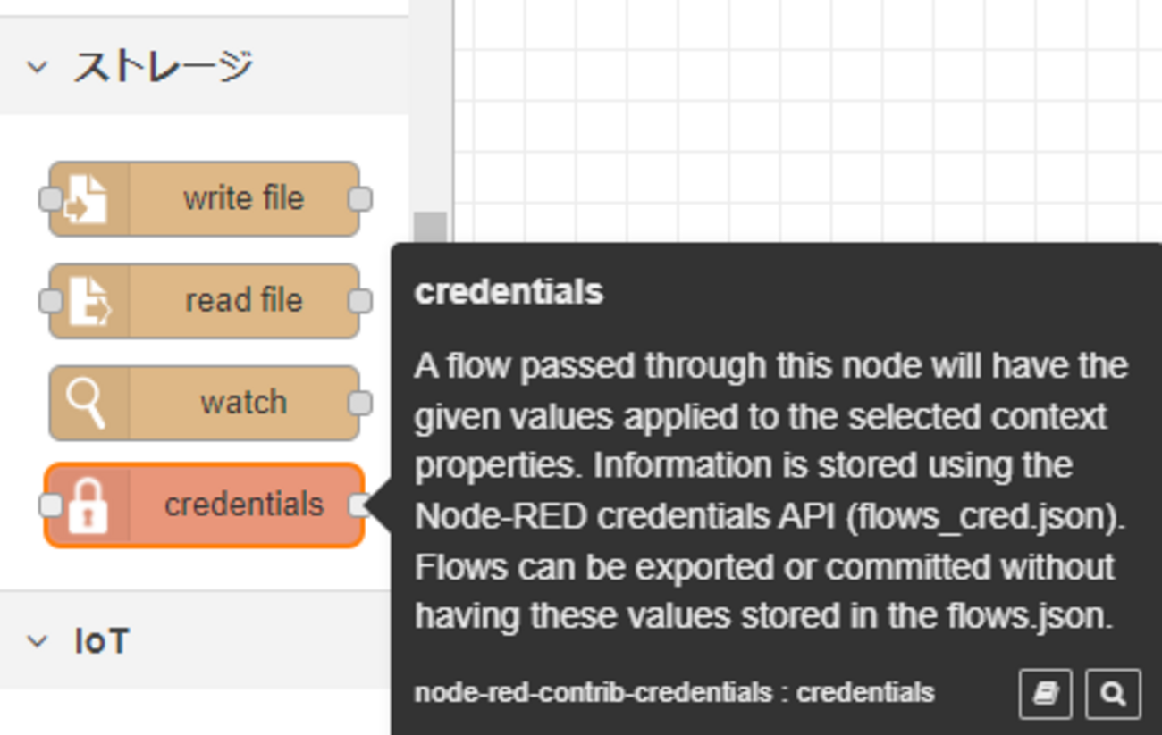Click the write file output port
1162x735 pixels.
coord(359,199)
